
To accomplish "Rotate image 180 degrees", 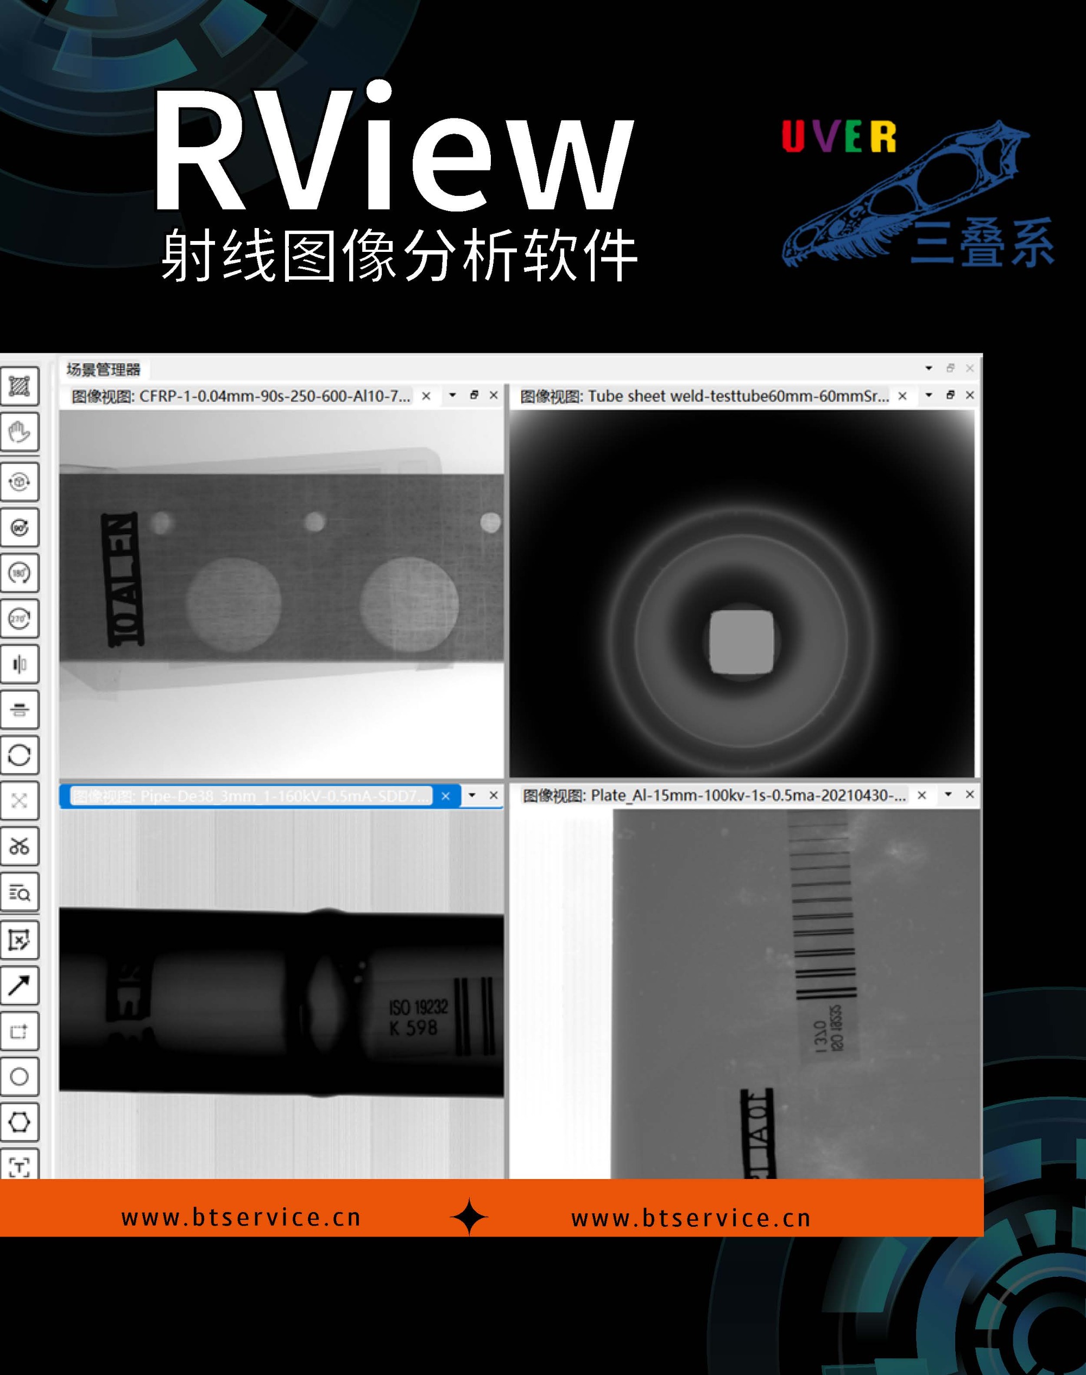I will [19, 573].
